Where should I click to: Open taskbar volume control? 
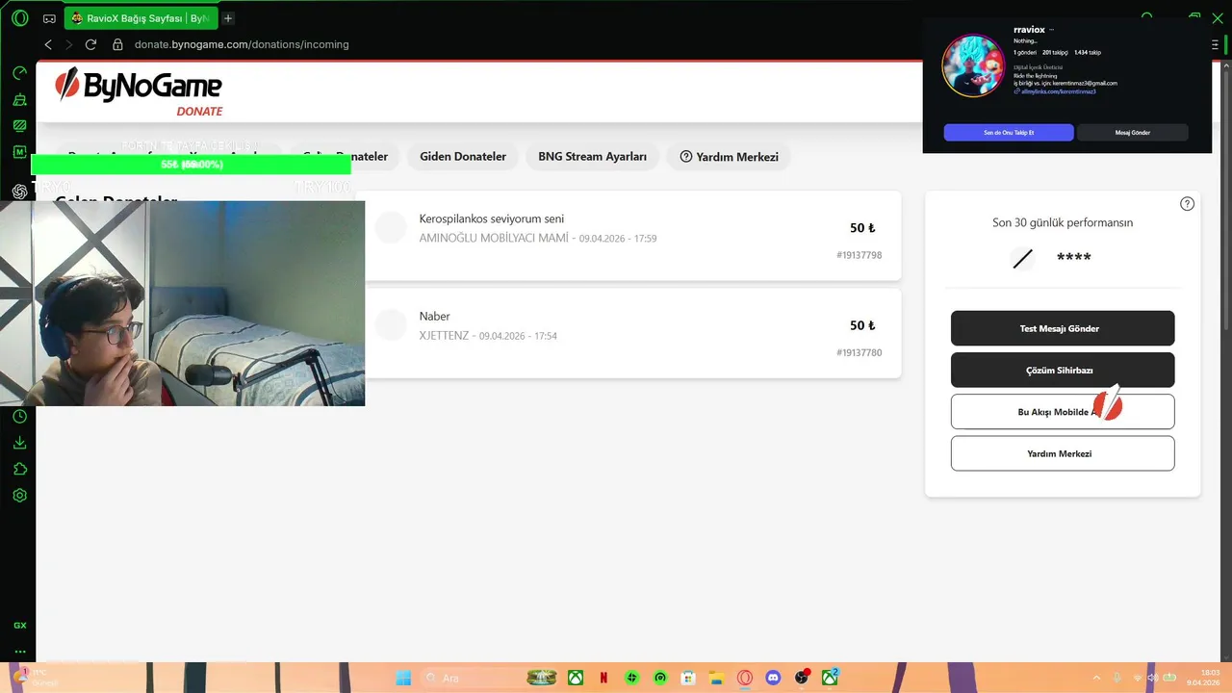tap(1152, 678)
